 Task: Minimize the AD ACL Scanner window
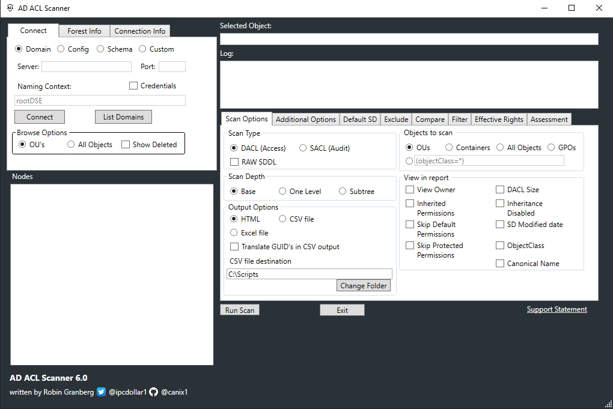pyautogui.click(x=544, y=8)
